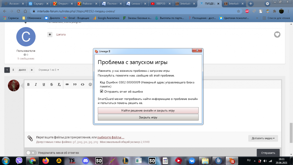Image resolution: width=293 pixels, height=165 pixels.
Task: Open a new browser tab
Action: coord(251,4)
